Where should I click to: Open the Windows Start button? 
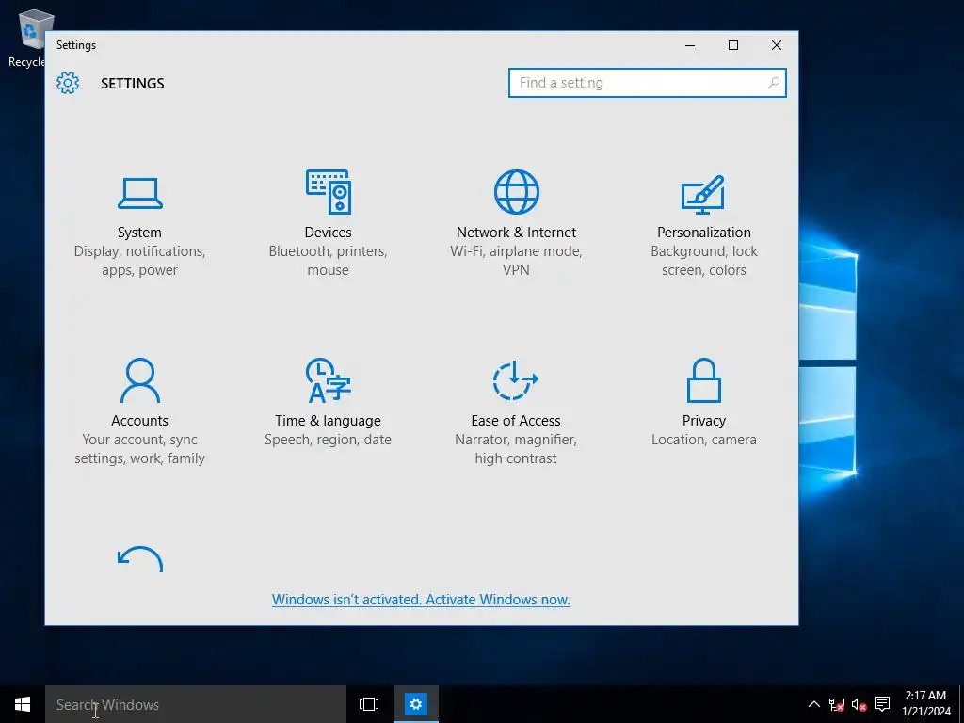coord(23,704)
